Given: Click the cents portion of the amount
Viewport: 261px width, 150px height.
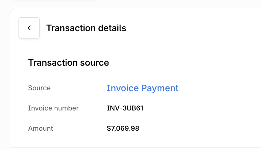Looking at the screenshot, I should pos(135,128).
